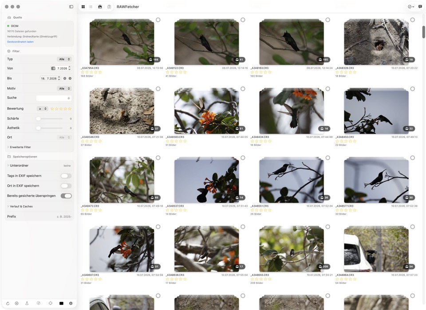Open the checkmark selection dropdown menu
This screenshot has width=426, height=310.
pyautogui.click(x=411, y=7)
